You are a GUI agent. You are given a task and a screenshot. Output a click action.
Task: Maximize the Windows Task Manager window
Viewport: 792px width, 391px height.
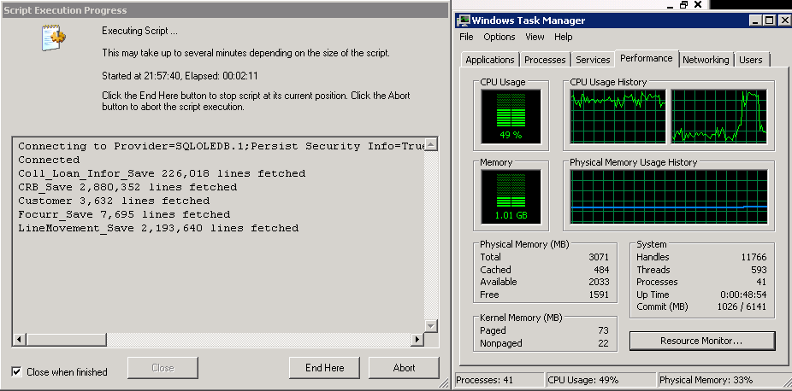click(x=769, y=20)
